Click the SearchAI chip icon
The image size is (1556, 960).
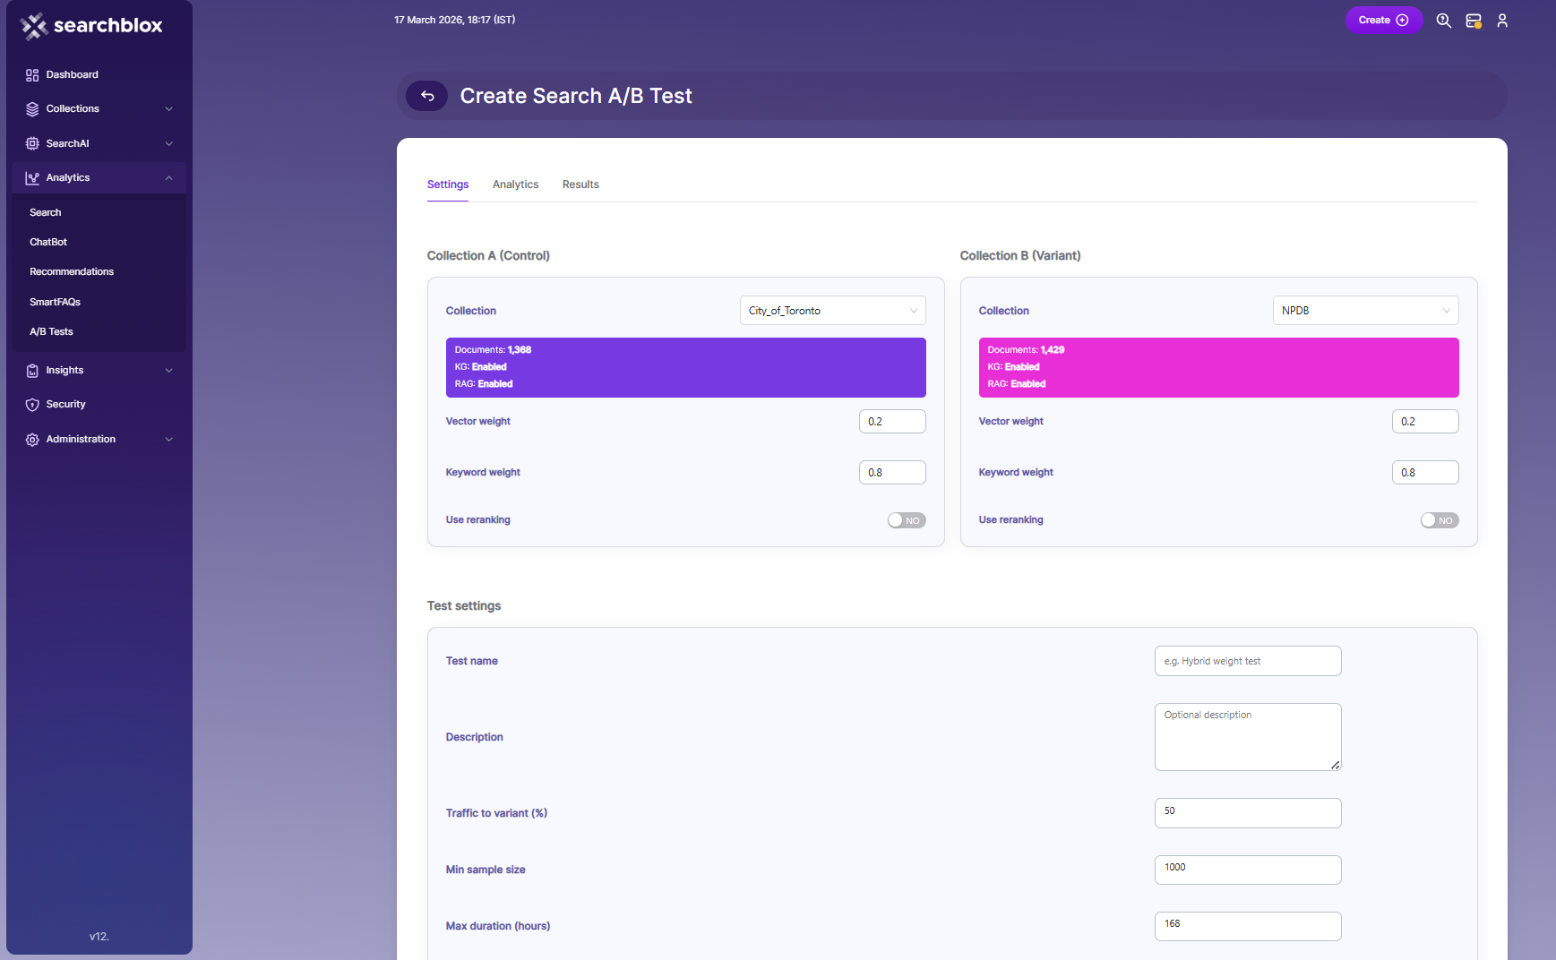point(32,143)
